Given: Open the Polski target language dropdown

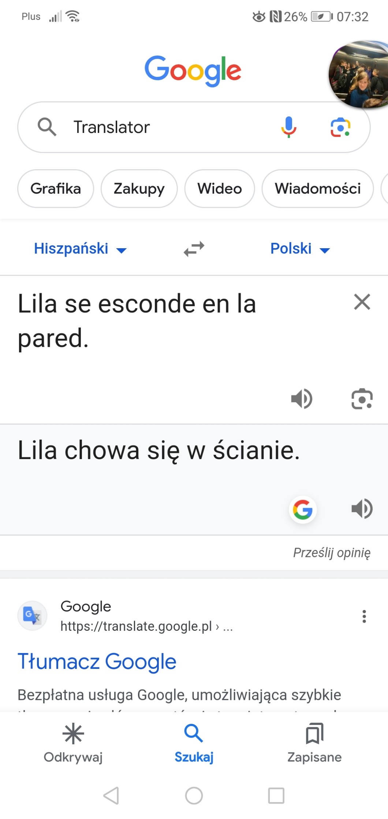Looking at the screenshot, I should [300, 249].
